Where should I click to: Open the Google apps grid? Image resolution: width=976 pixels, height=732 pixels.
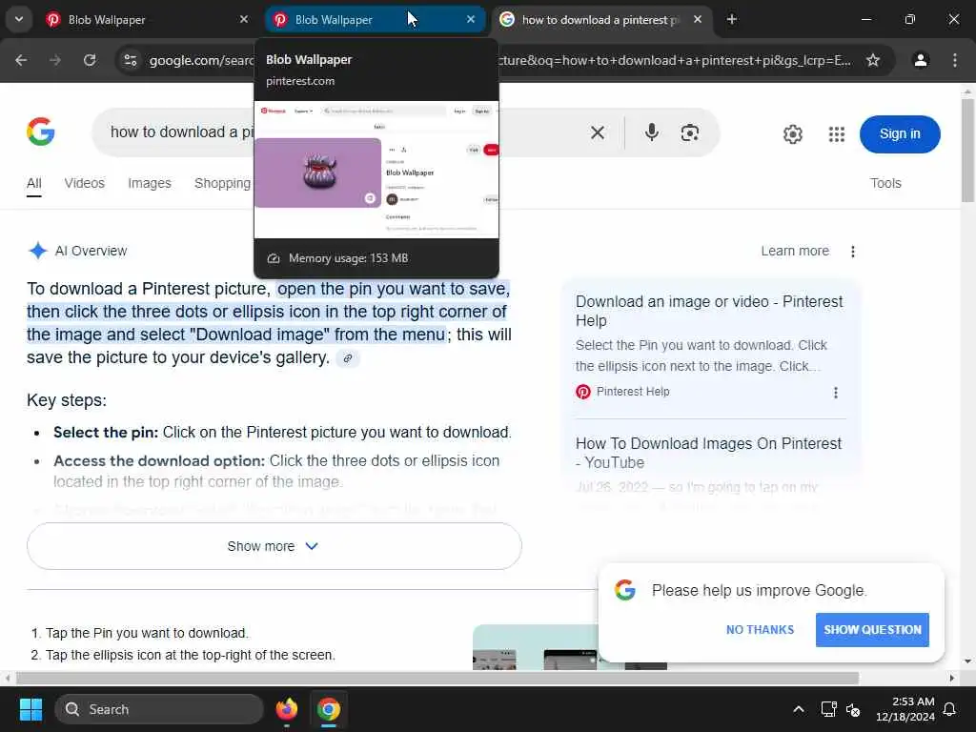coord(837,133)
